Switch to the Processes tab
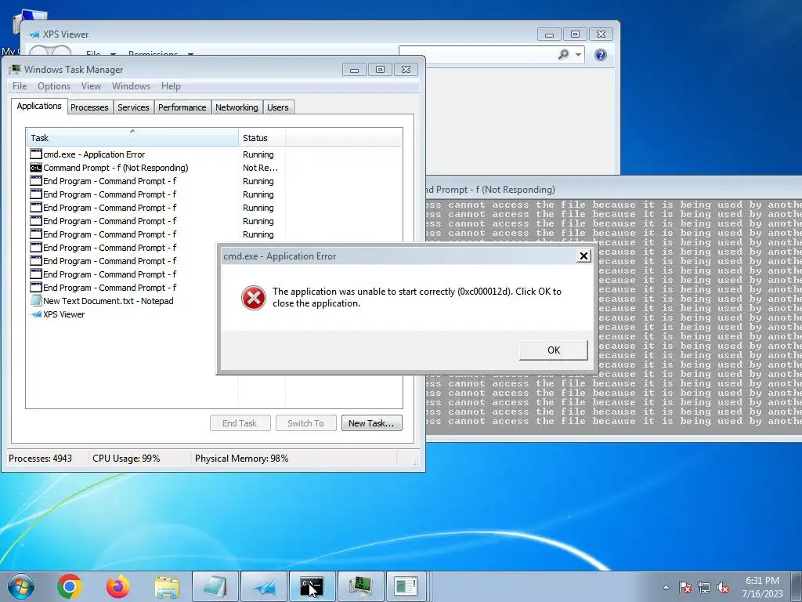 tap(89, 107)
